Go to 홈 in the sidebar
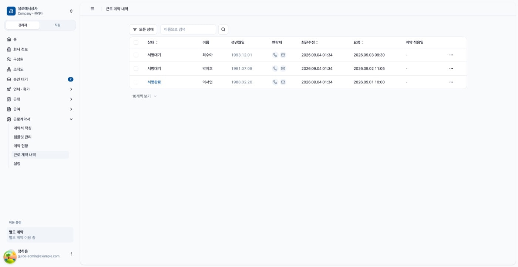 pyautogui.click(x=40, y=39)
